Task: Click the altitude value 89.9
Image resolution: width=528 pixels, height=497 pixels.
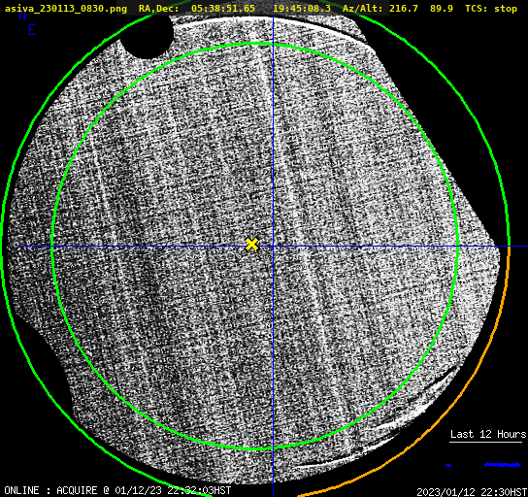Action: 442,9
